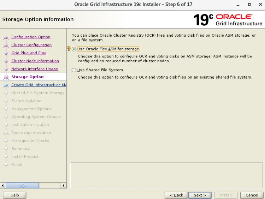Click right arrow of sidebar scrollbar
The width and height of the screenshot is (265, 199).
(64, 186)
